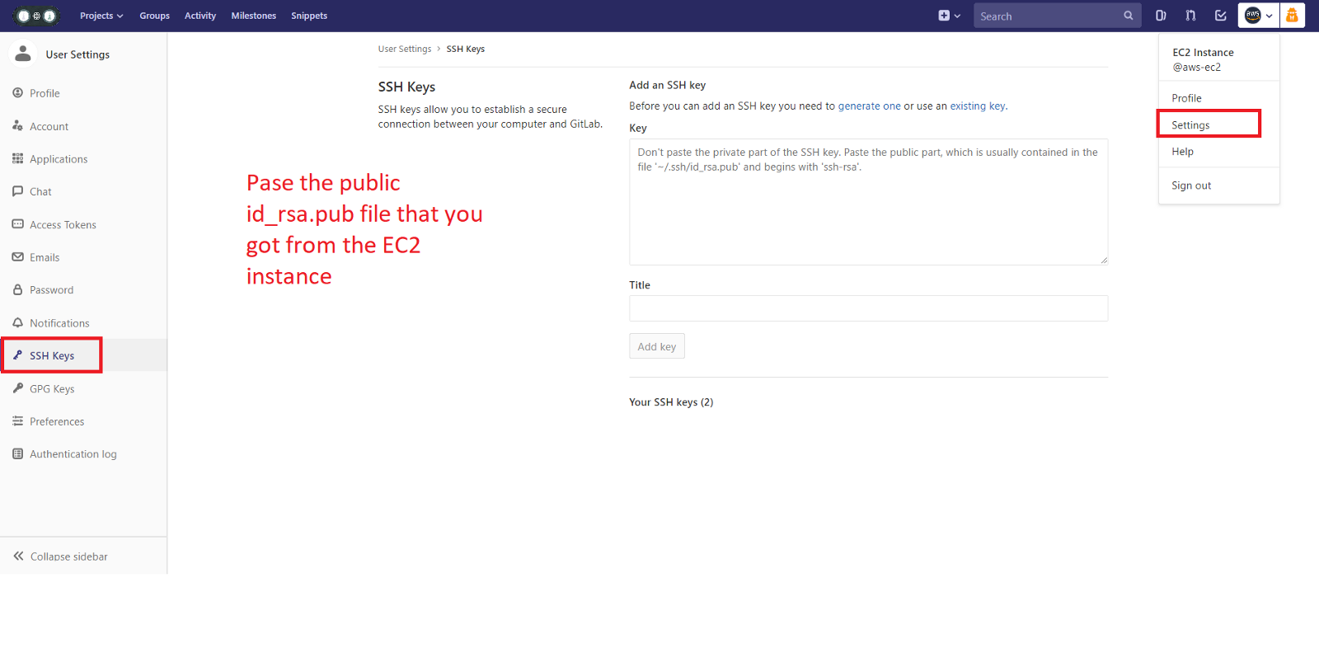Image resolution: width=1319 pixels, height=653 pixels.
Task: Choose Profile in the user dropdown menu
Action: (x=1187, y=98)
